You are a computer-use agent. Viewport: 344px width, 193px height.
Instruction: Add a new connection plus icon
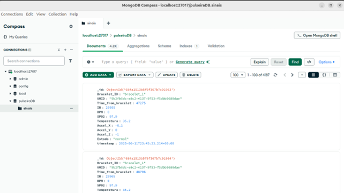coord(65,50)
